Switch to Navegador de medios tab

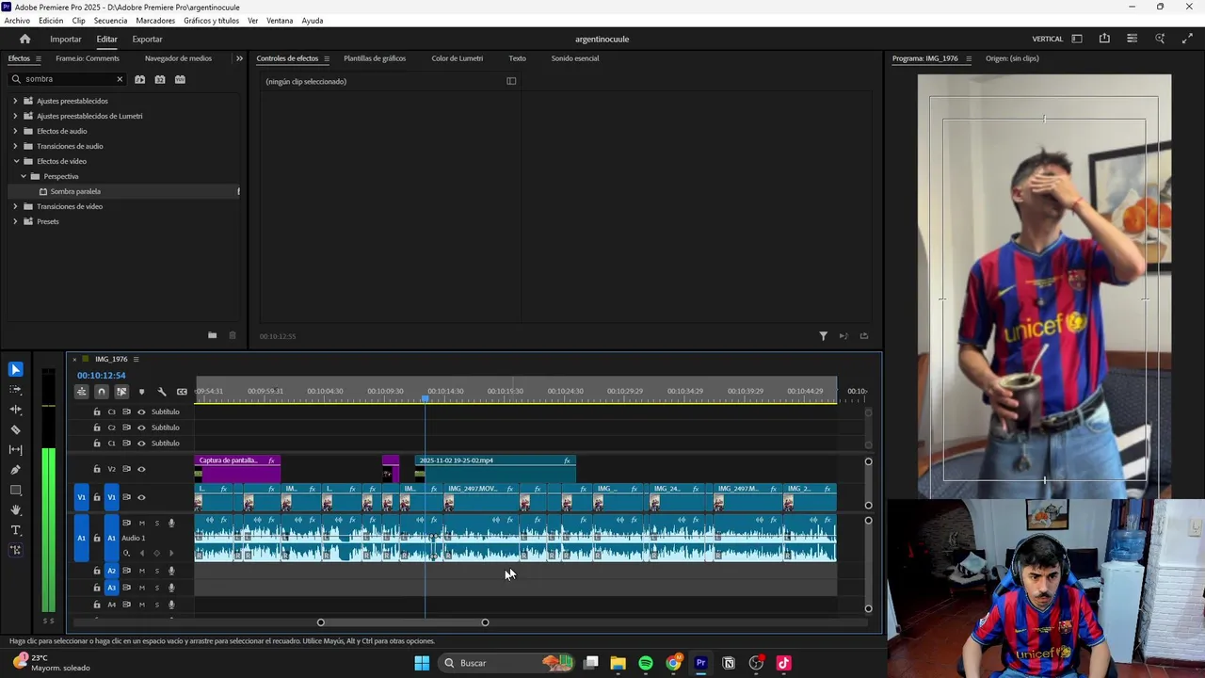178,58
